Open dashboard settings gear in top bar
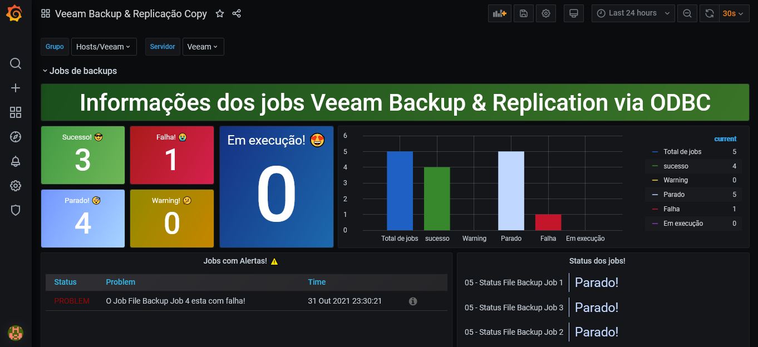The image size is (758, 347). 546,13
